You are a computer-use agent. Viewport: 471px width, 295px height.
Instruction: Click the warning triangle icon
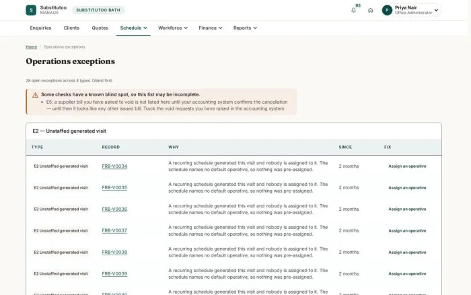35,95
